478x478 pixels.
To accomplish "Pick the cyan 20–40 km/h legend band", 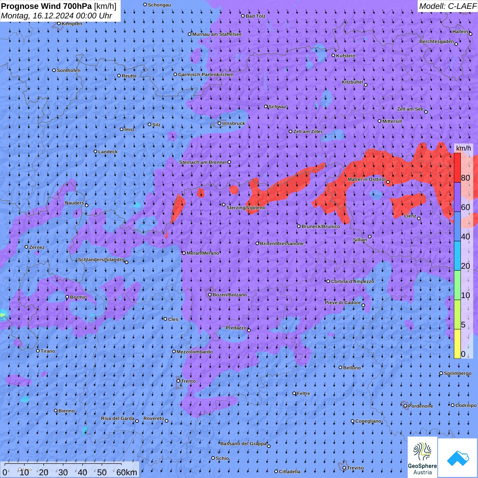I will tap(457, 256).
